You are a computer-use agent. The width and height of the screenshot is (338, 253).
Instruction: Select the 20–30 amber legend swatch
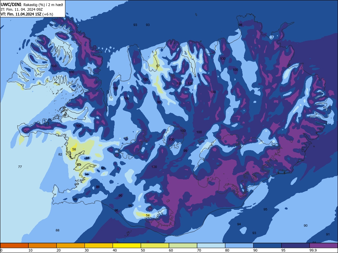tap(71, 246)
